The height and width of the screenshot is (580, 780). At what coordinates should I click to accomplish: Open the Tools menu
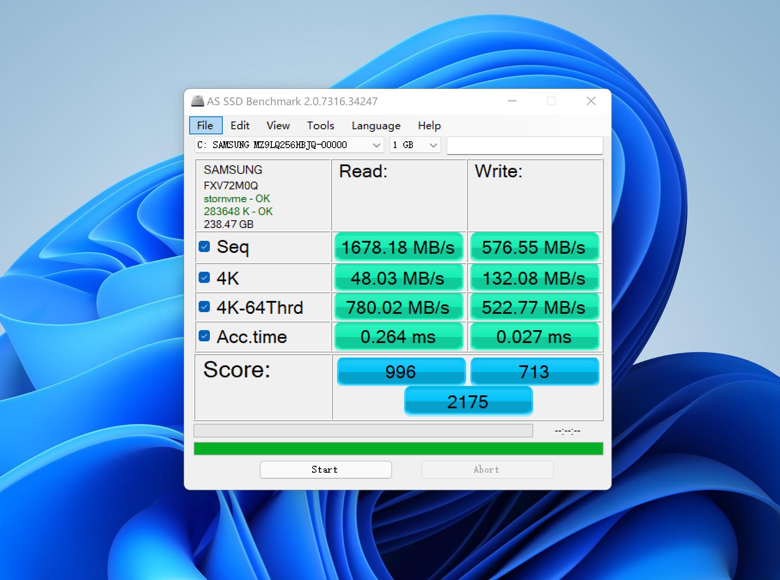(320, 125)
